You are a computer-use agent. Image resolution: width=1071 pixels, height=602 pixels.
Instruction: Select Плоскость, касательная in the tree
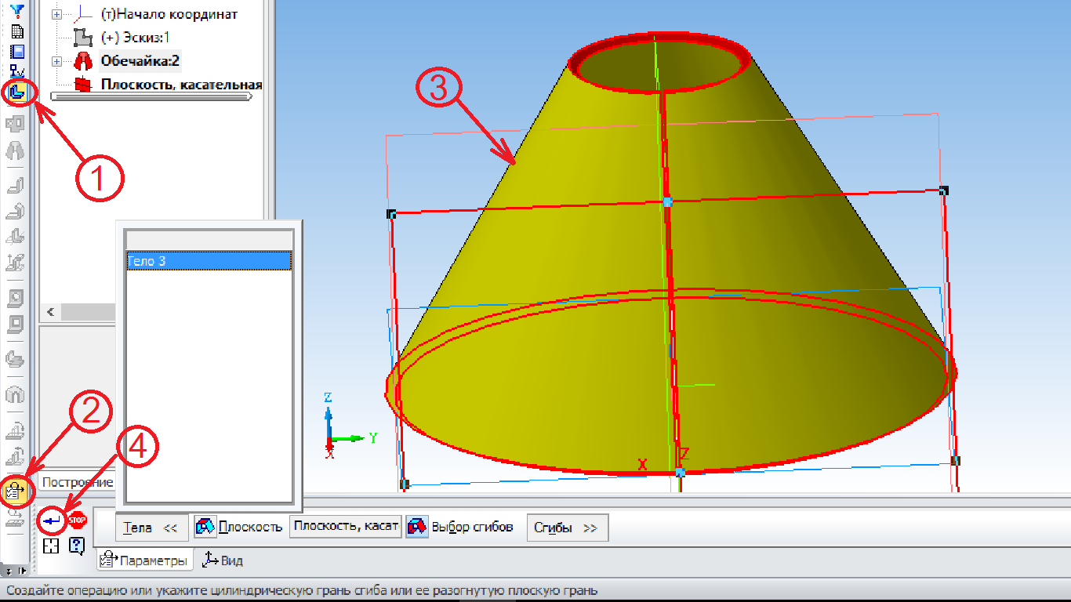181,85
